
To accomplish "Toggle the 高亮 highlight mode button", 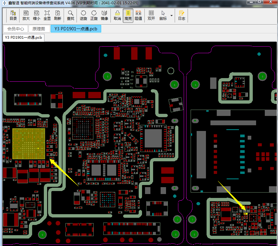I will [128, 16].
